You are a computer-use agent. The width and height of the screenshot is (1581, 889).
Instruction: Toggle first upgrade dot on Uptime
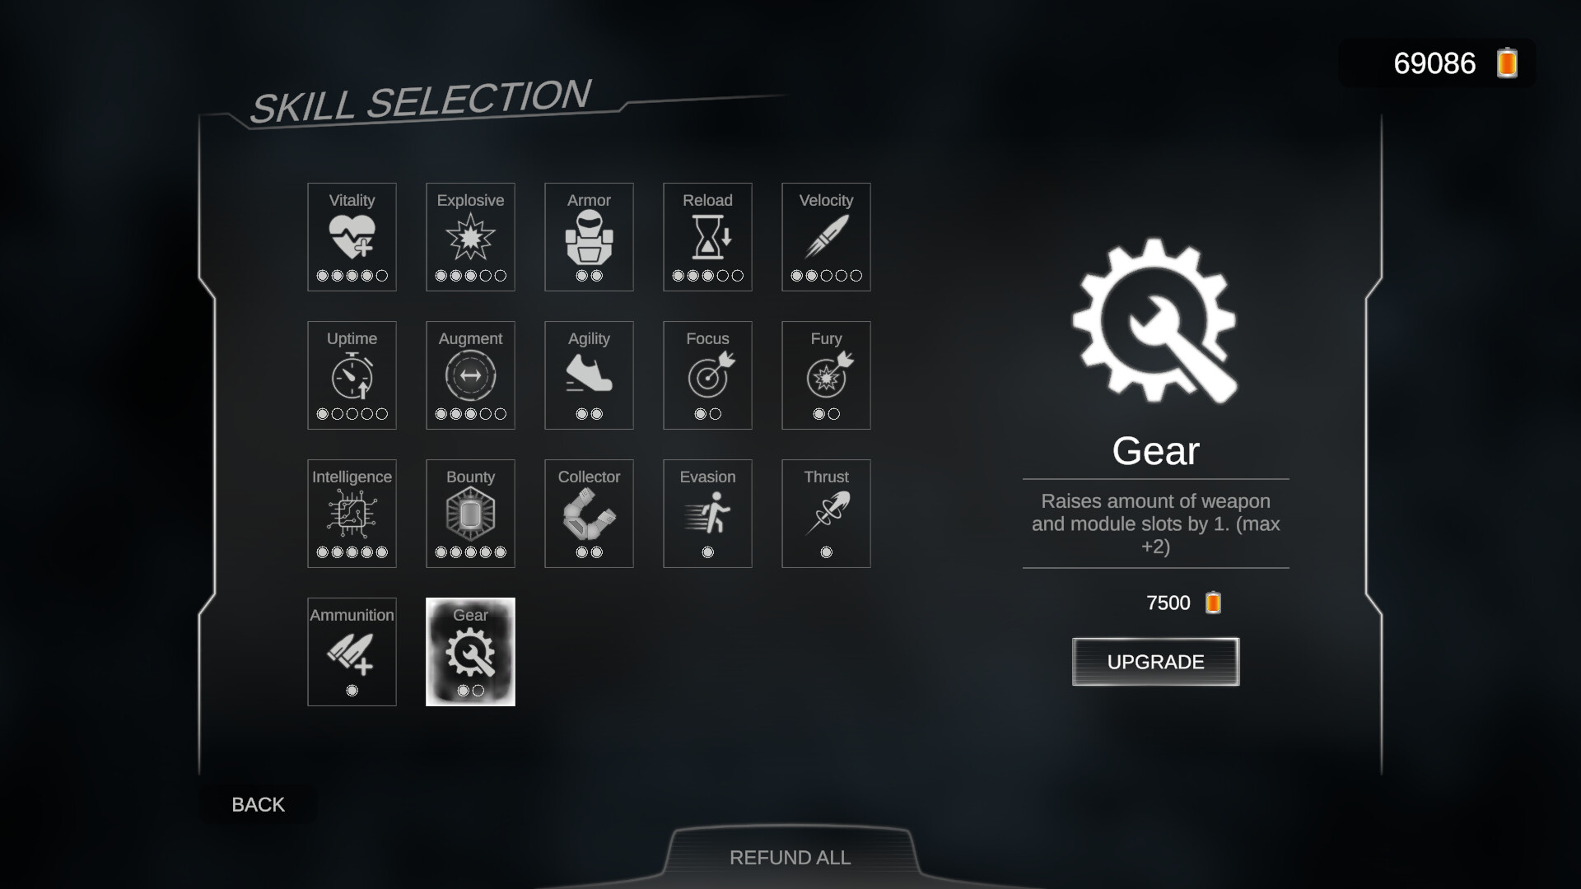323,413
